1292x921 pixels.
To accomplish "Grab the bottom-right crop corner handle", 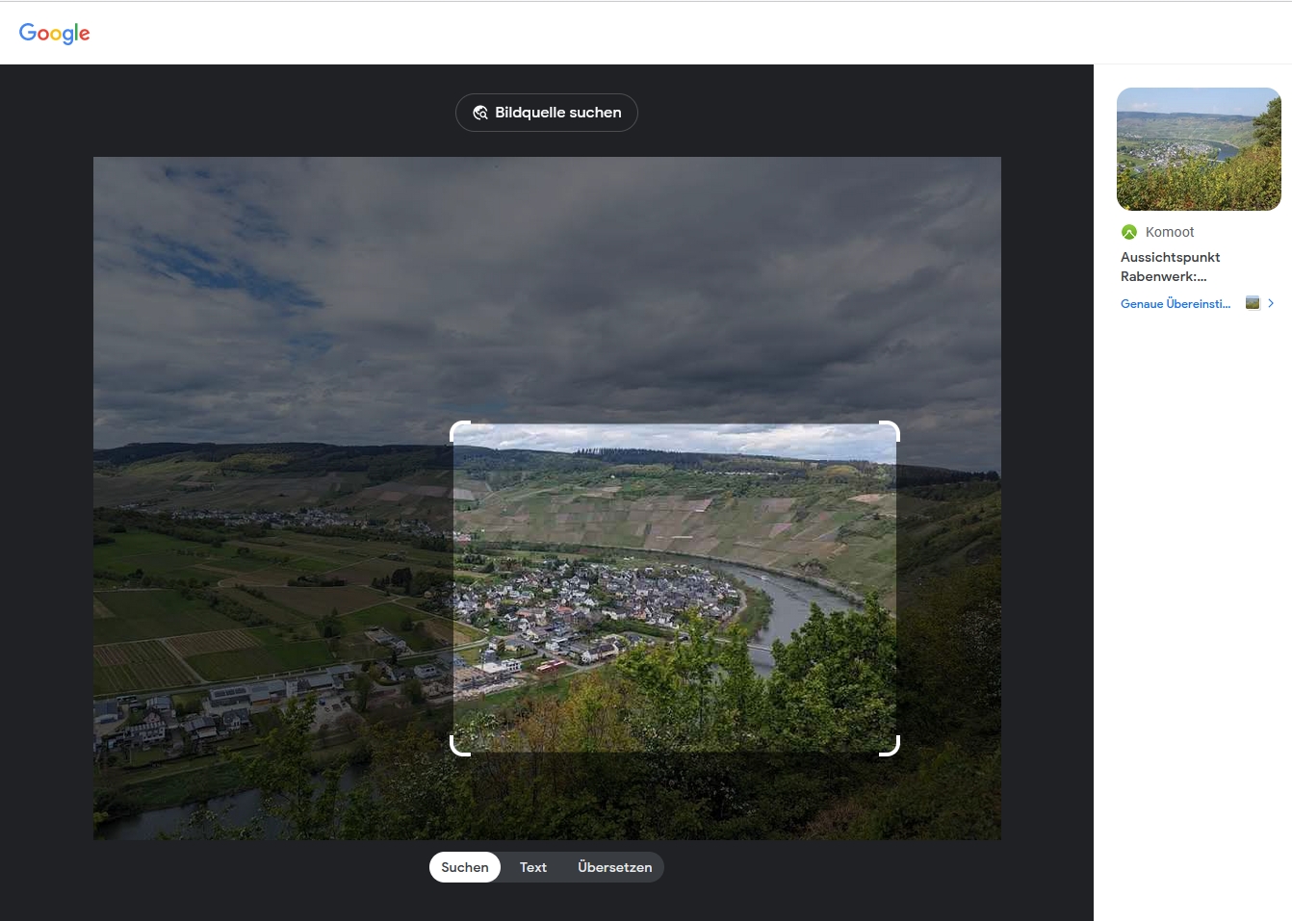I will 890,746.
